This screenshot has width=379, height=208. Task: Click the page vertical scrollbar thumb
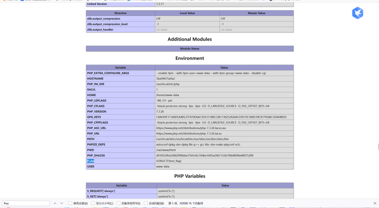pos(378,147)
